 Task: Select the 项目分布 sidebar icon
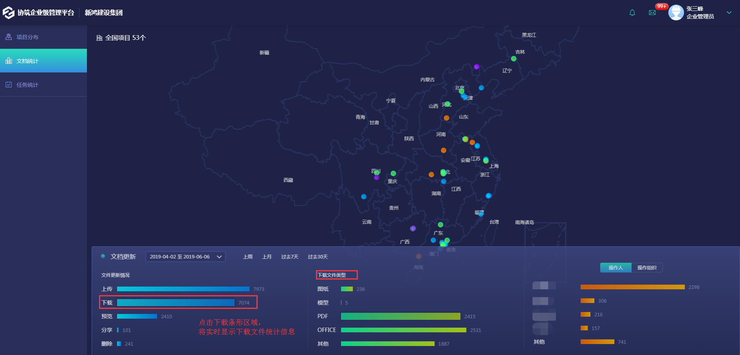coord(9,37)
